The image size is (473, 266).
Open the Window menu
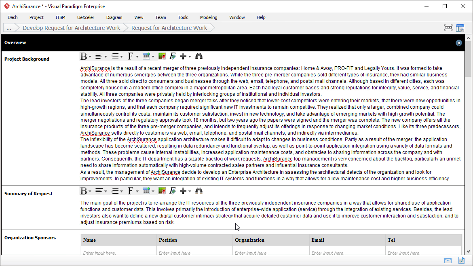click(x=237, y=17)
